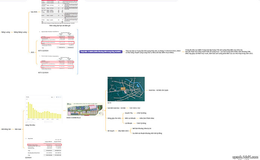The height and width of the screenshot is (160, 260).
Task: Click the 2700 Tỷ Đồng value
Action: 141,113
